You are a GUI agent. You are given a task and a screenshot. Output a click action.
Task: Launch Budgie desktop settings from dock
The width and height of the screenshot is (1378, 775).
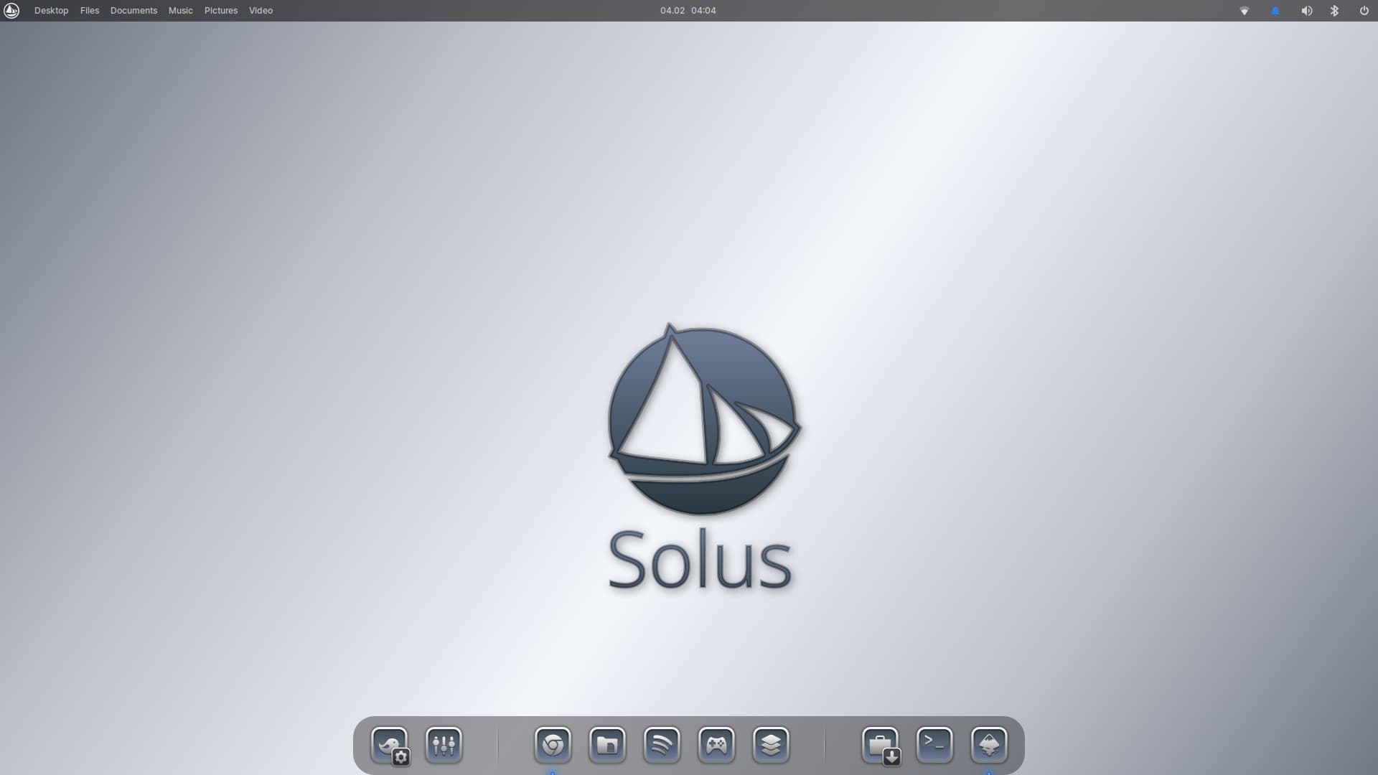[390, 746]
